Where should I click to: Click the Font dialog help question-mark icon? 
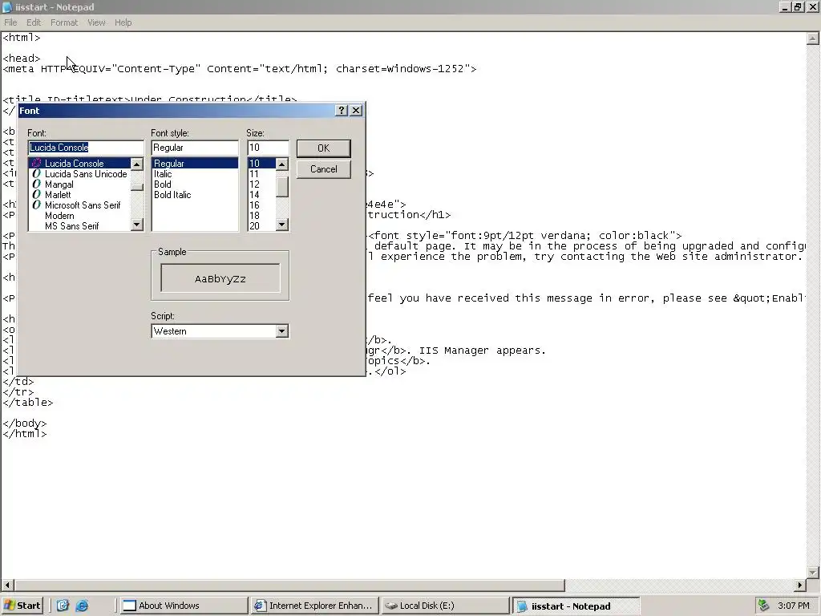342,111
